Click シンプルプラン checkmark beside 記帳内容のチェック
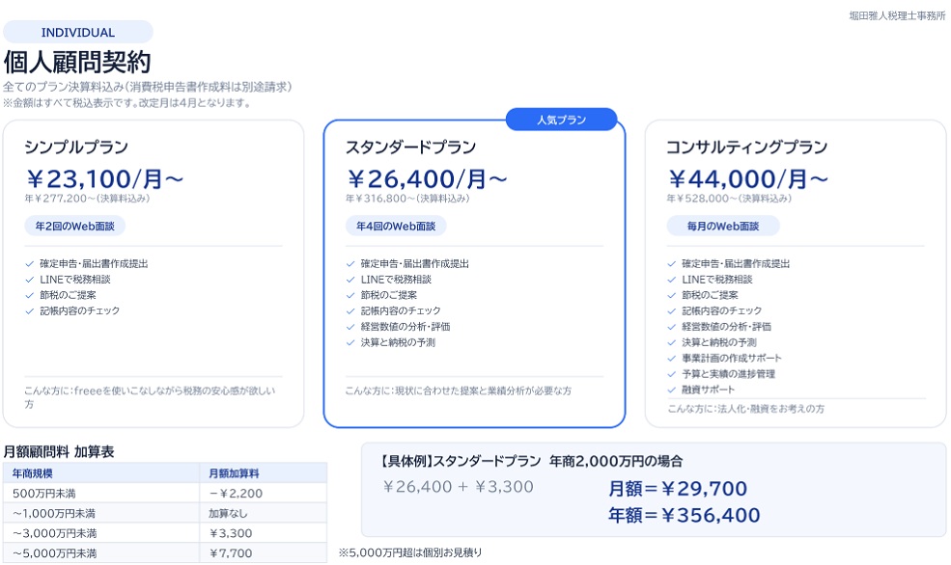 tap(29, 311)
